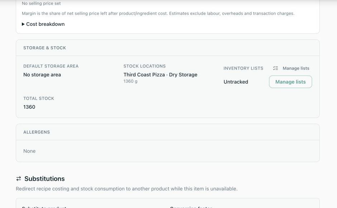Select the Third Coast Pizza · Dry Storage location
337x208 pixels.
click(160, 75)
